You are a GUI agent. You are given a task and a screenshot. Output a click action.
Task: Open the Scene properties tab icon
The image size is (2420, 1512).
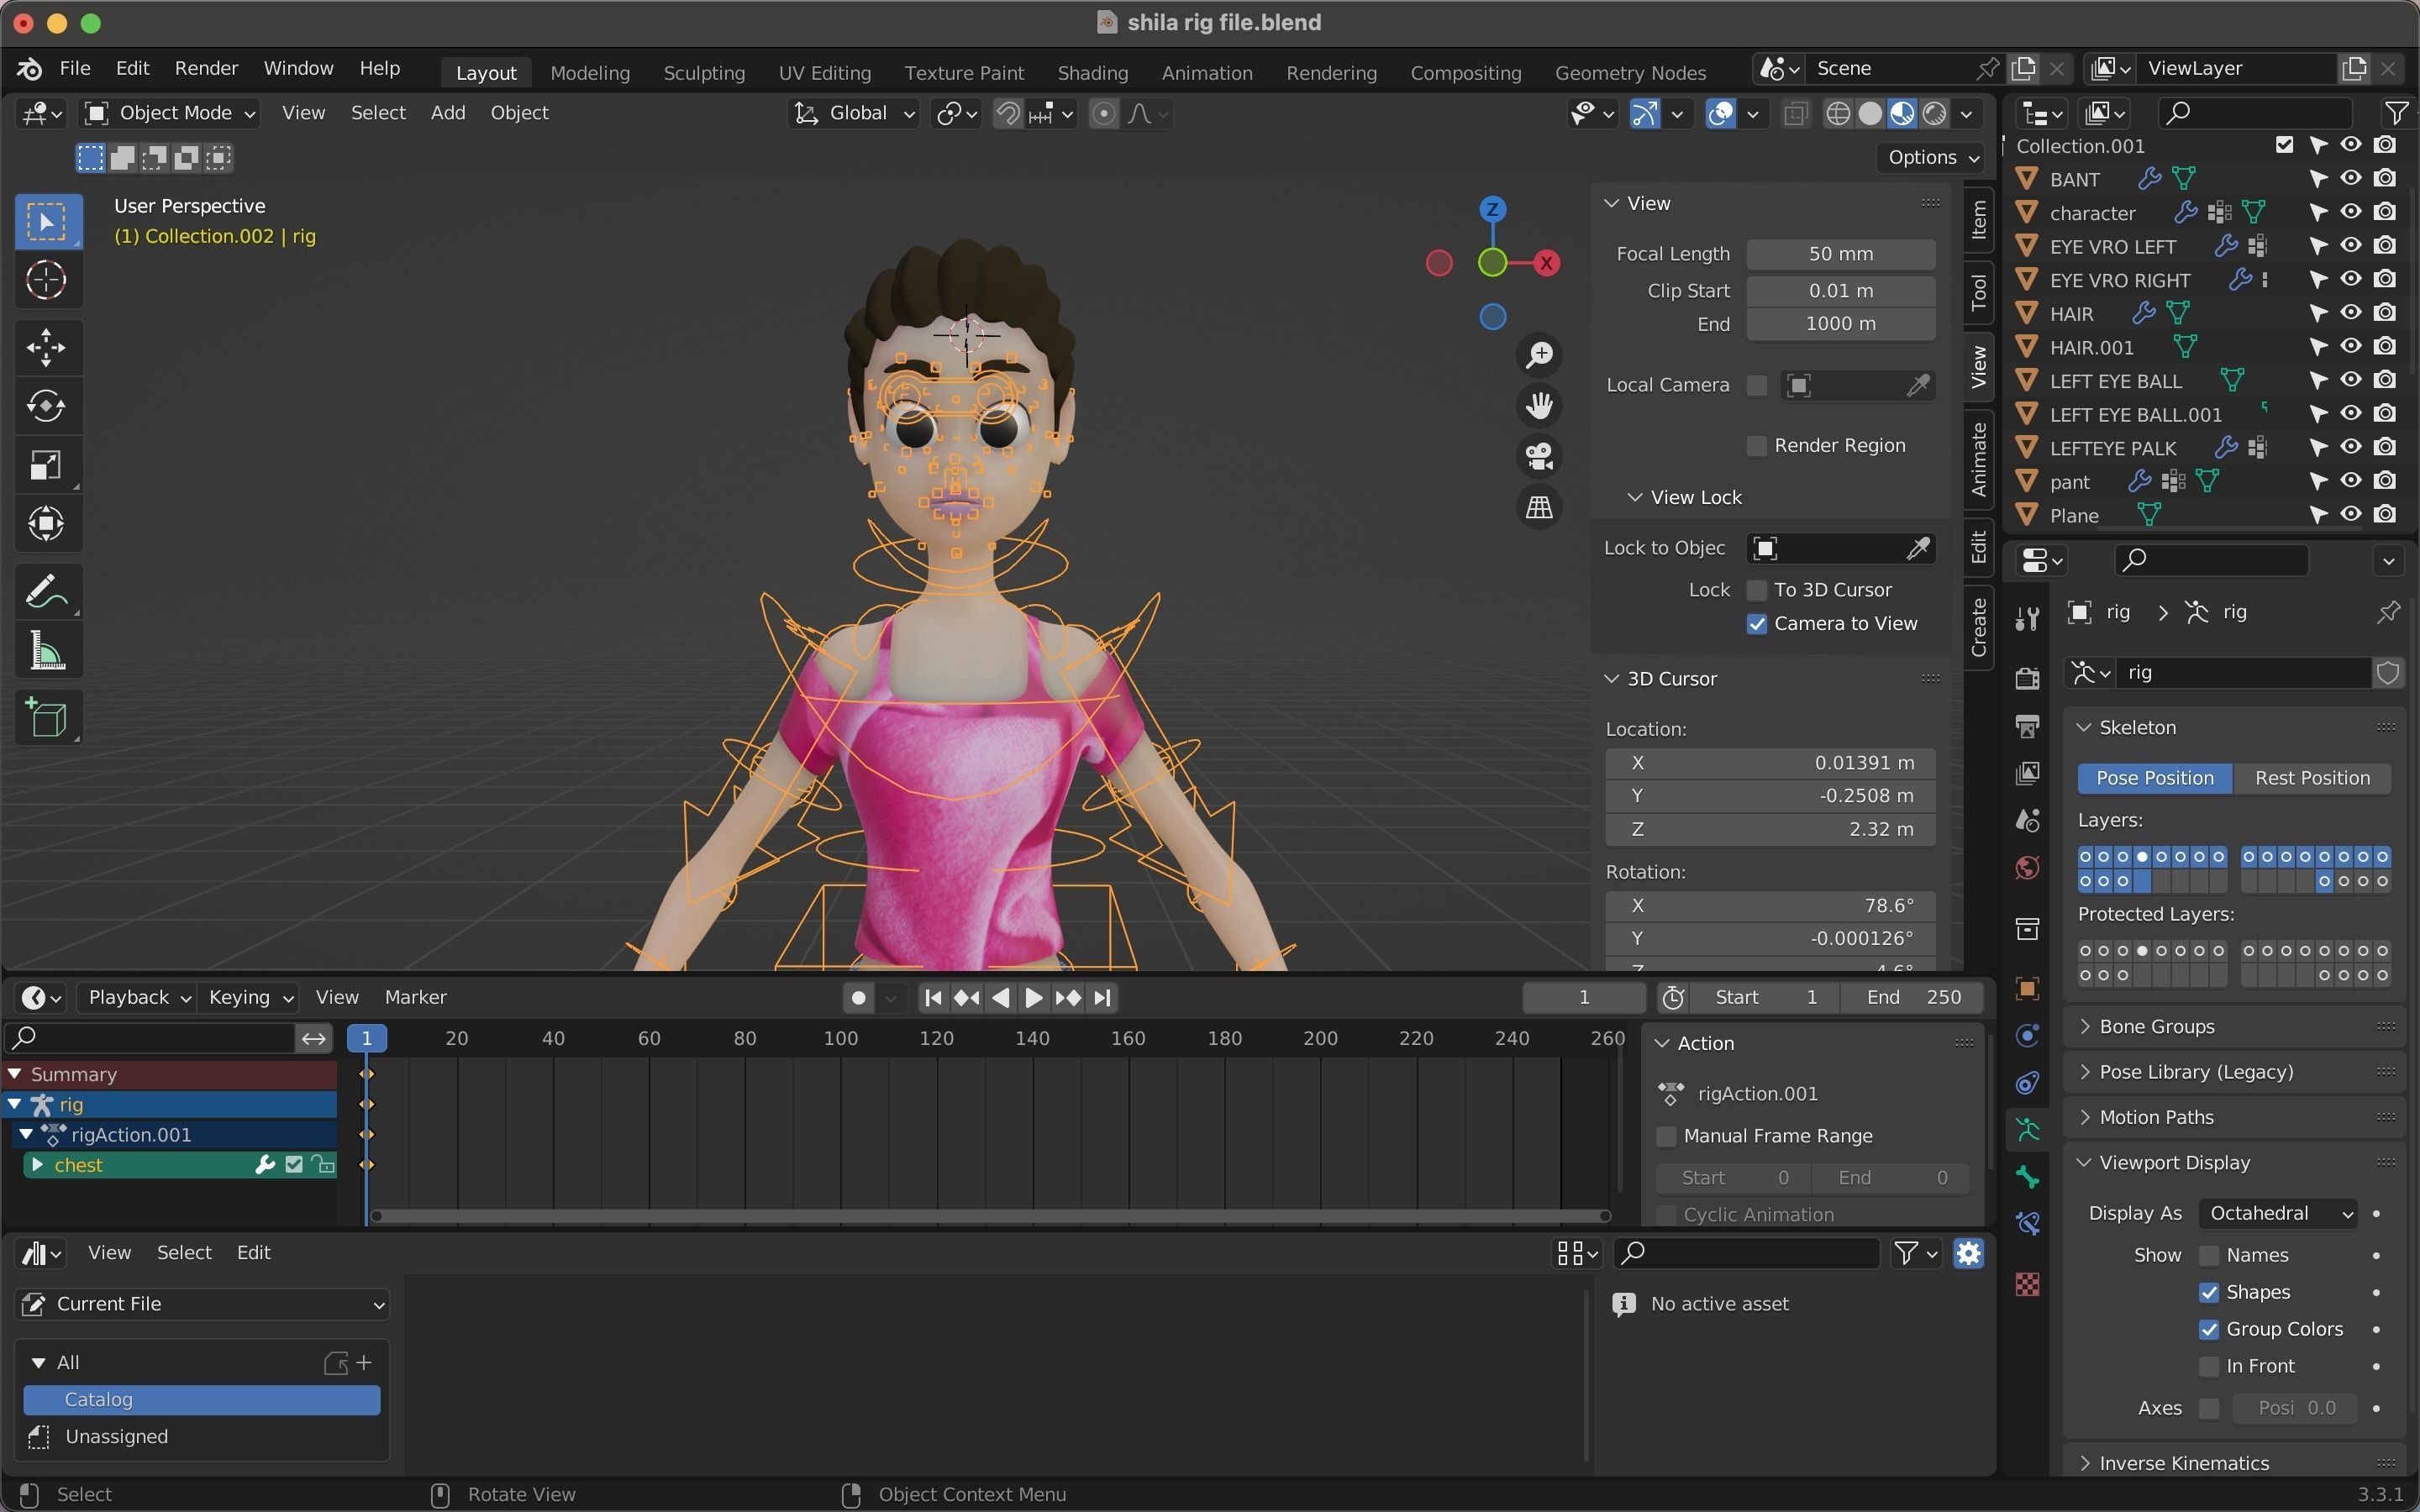(2027, 820)
